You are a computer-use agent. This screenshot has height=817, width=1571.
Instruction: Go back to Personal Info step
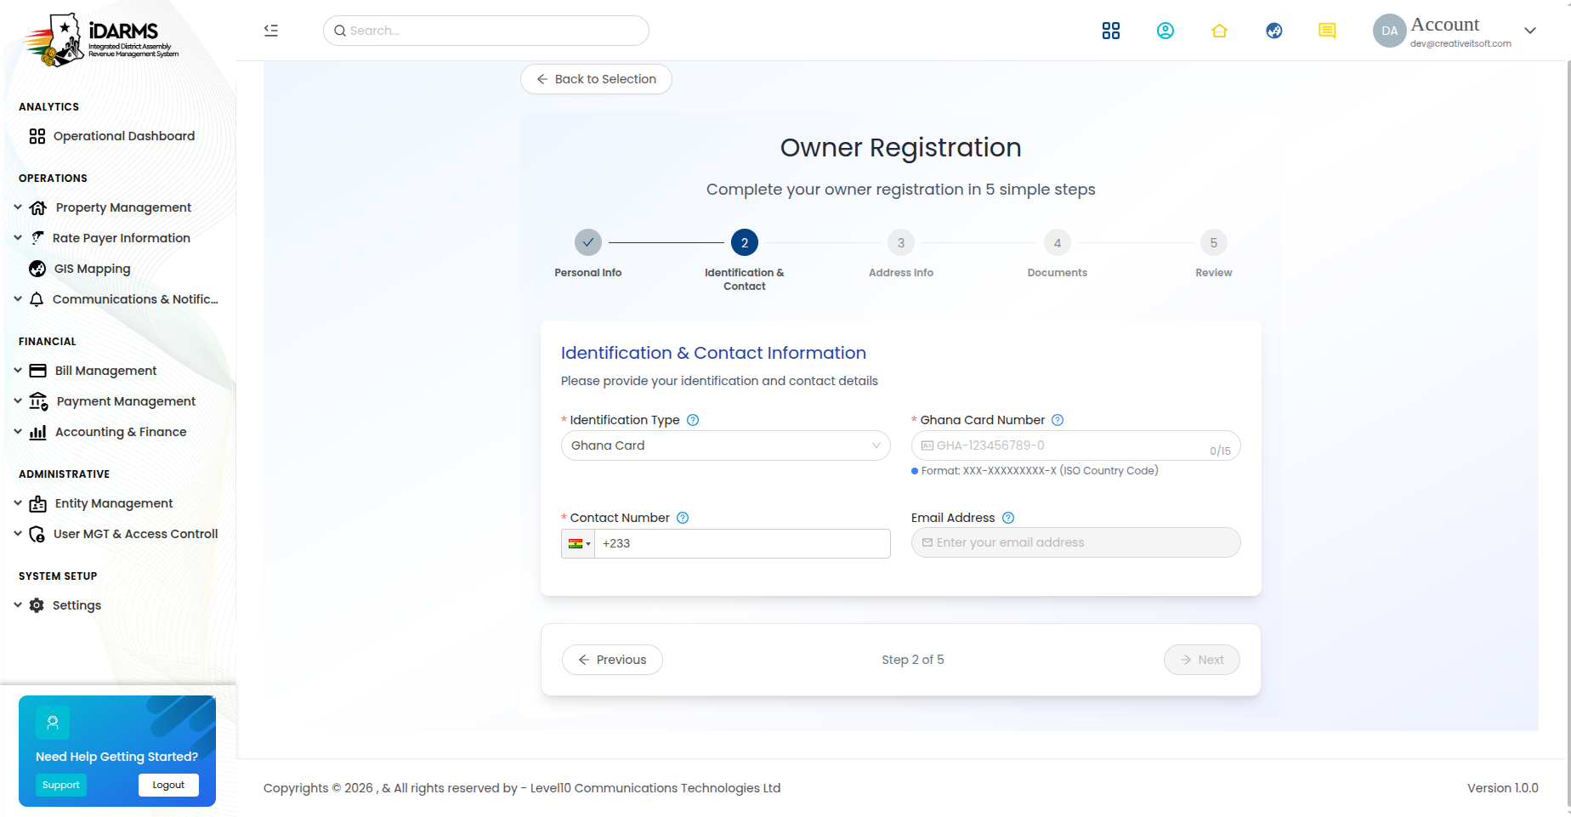click(x=588, y=242)
